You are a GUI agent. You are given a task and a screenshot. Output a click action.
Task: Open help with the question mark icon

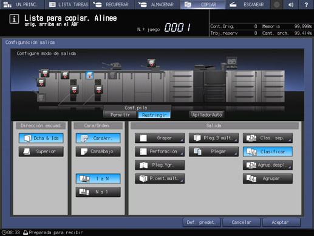306,4
